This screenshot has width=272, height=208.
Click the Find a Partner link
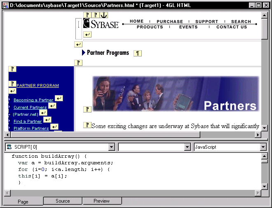tap(28, 122)
